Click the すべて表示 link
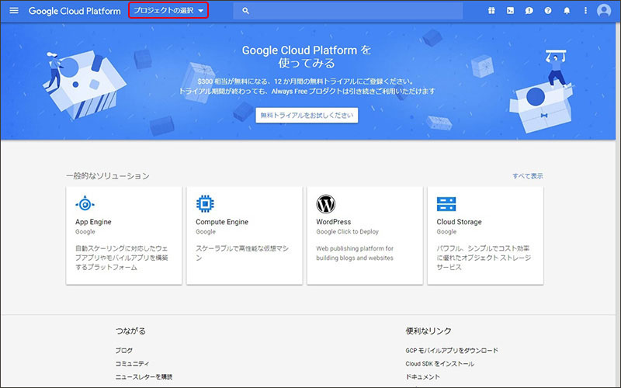621x388 pixels. pos(528,176)
